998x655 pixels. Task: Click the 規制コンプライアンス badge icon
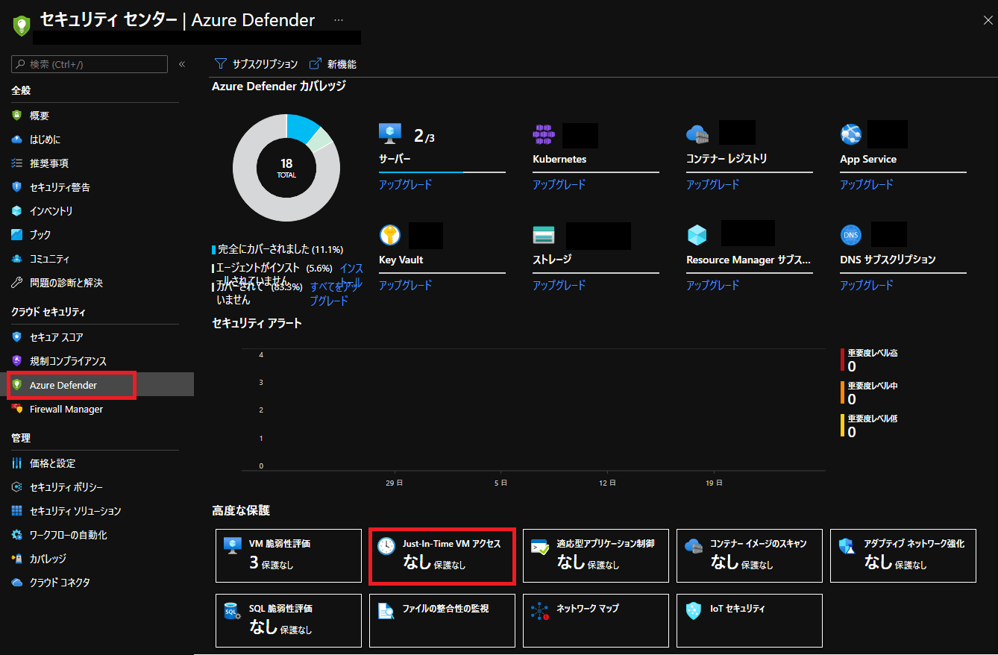coord(17,361)
